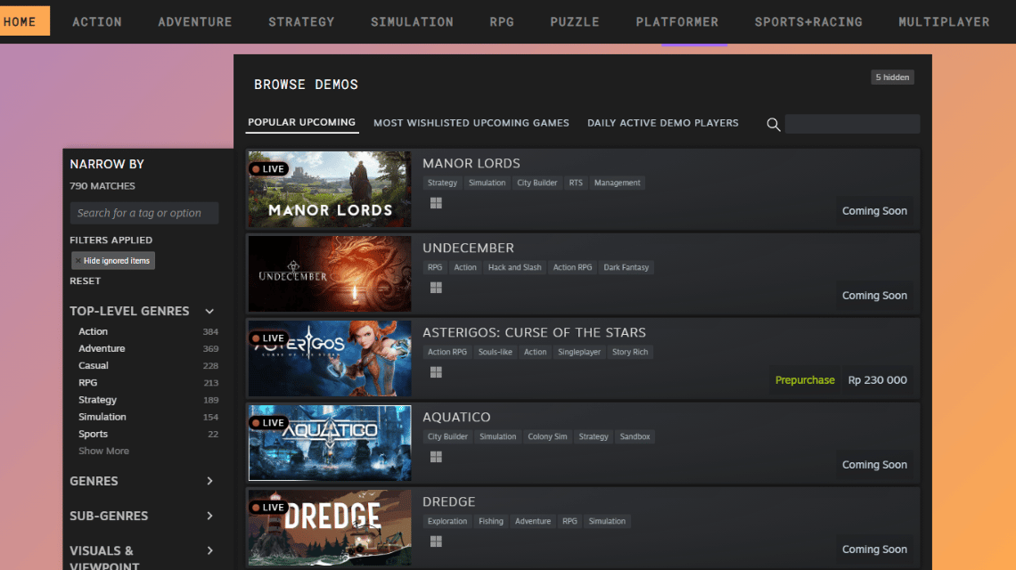Click Dark Fantasy tag on Undecember
Screen dimensions: 1016x570
tap(626, 267)
